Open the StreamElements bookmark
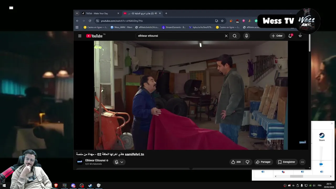 click(174, 27)
